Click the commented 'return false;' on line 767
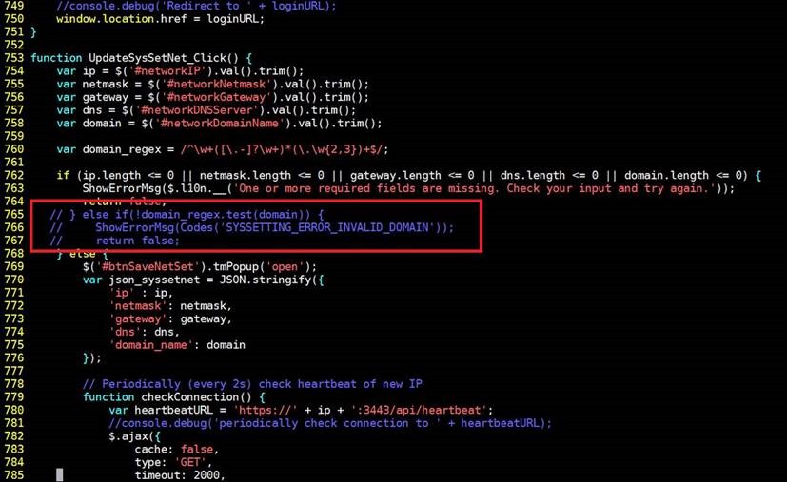The height and width of the screenshot is (482, 787). 138,241
